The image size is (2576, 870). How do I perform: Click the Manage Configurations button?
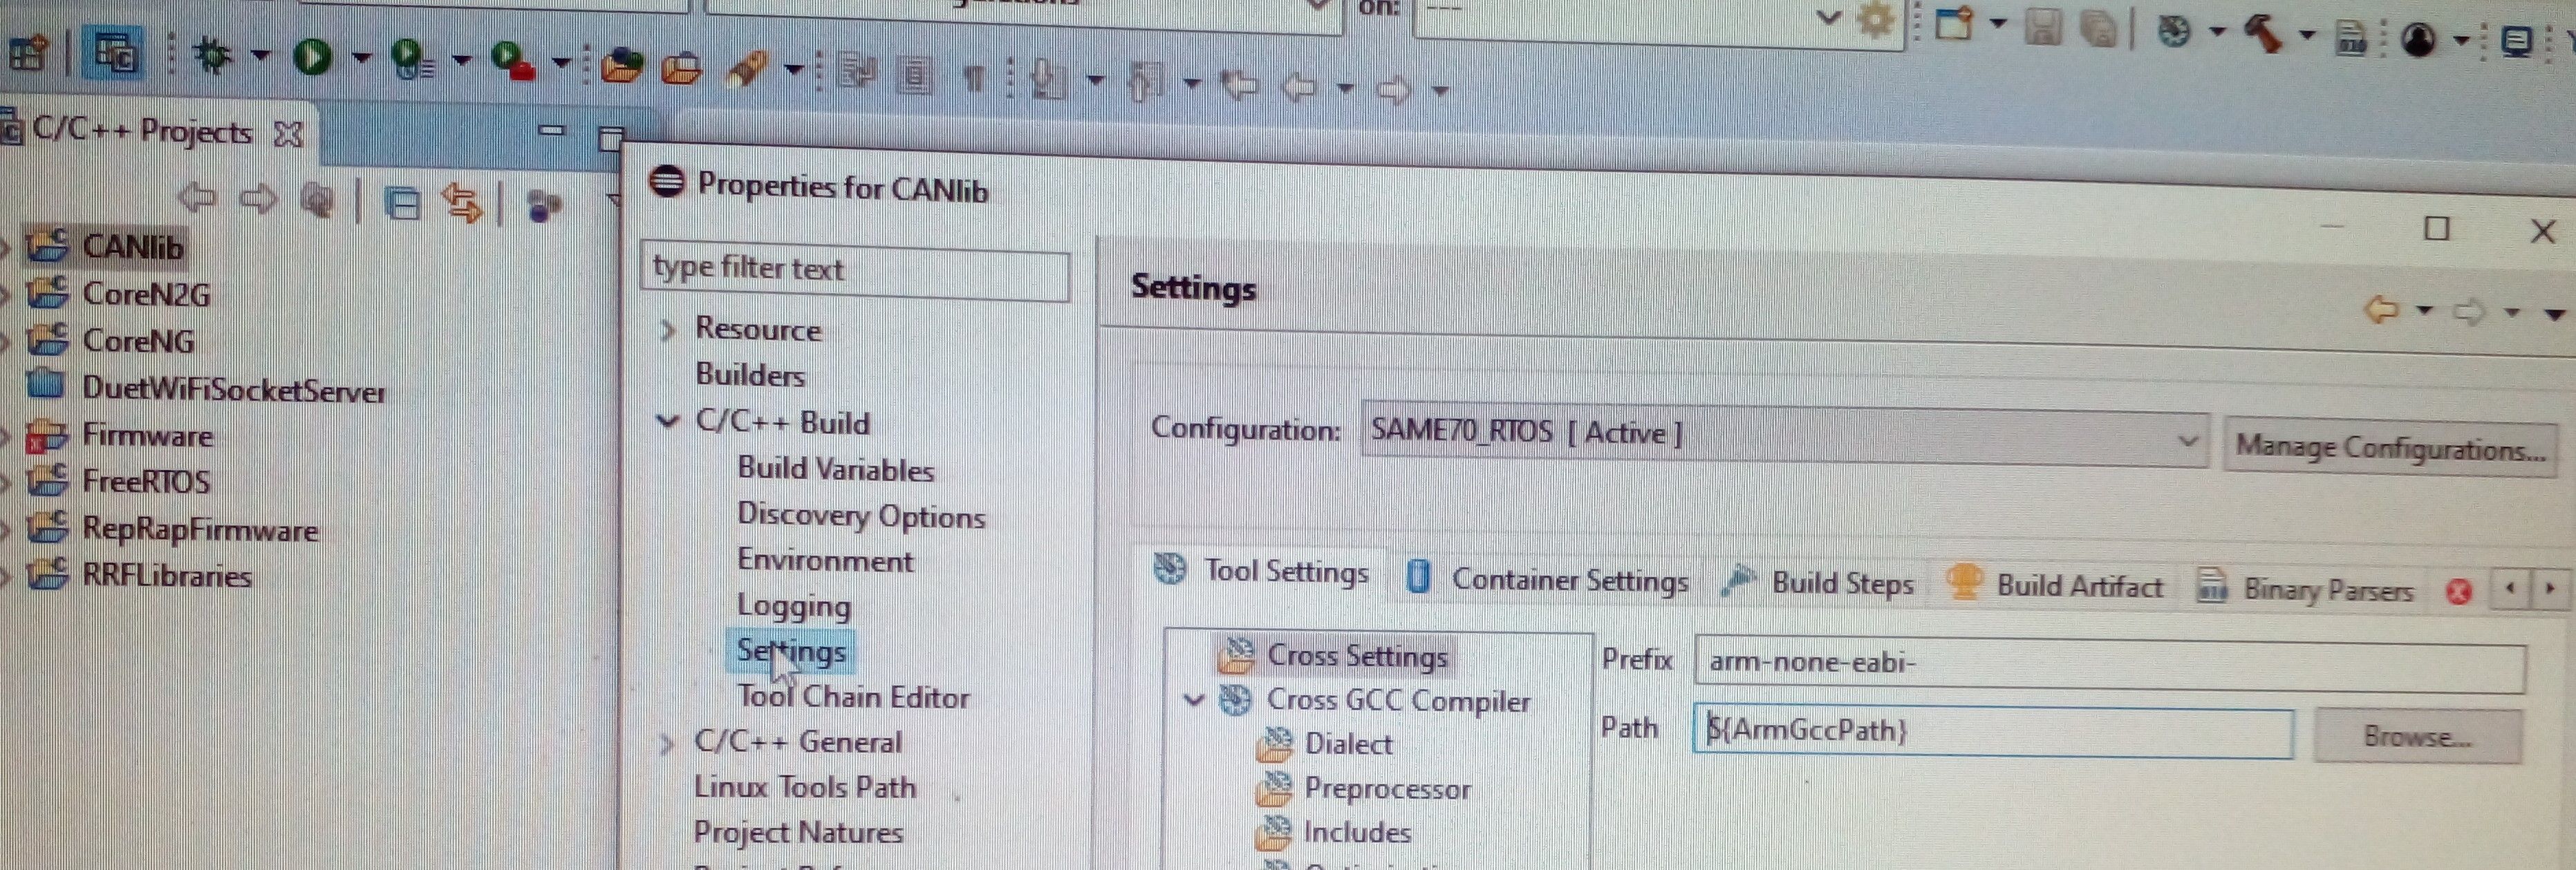click(x=2390, y=447)
